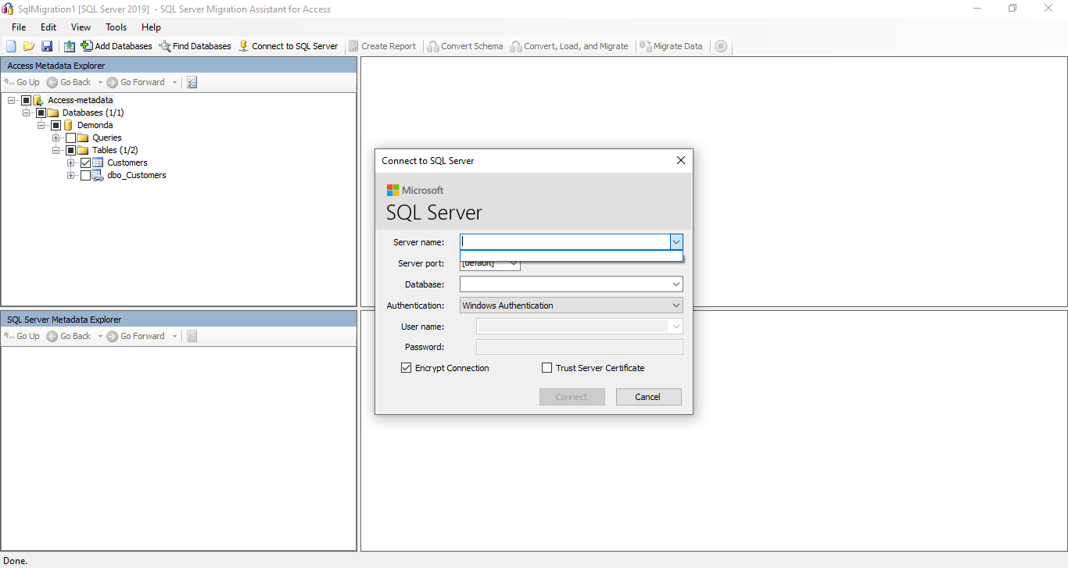
Task: Click Create Report toolbar button
Action: point(382,46)
